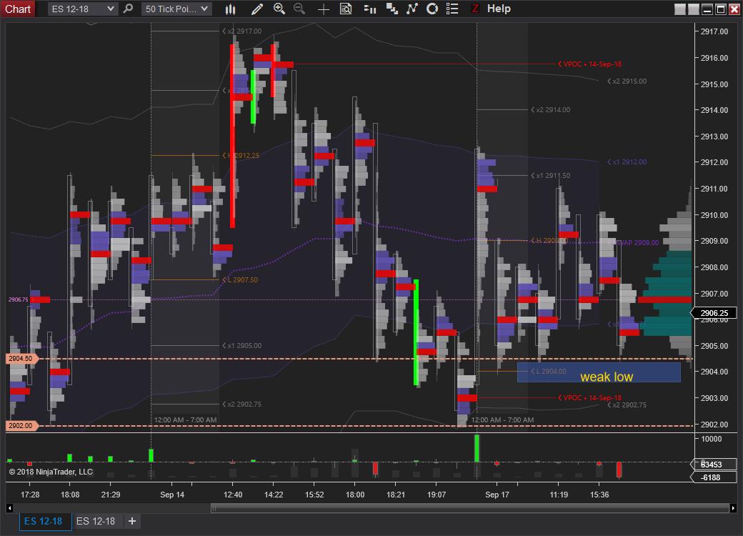The image size is (743, 536).
Task: Select the weak low annotation rectangle
Action: click(599, 372)
